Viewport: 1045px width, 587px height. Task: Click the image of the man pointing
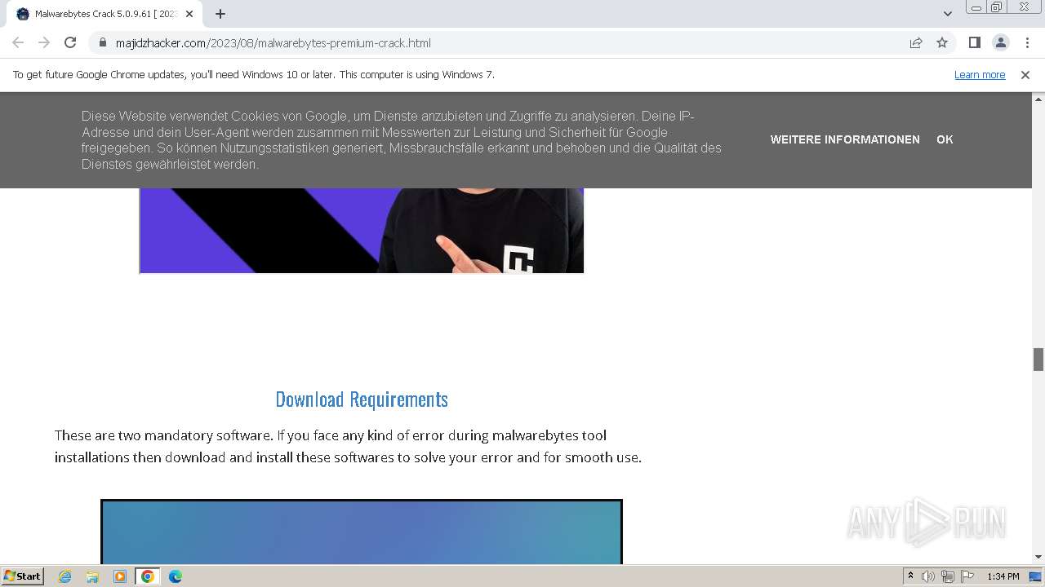click(362, 231)
